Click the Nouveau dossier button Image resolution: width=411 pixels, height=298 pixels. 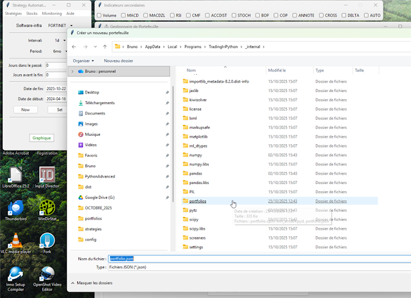tap(118, 61)
